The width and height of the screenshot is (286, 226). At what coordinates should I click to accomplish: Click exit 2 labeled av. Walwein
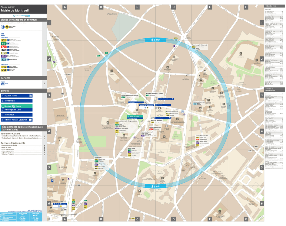(17, 101)
